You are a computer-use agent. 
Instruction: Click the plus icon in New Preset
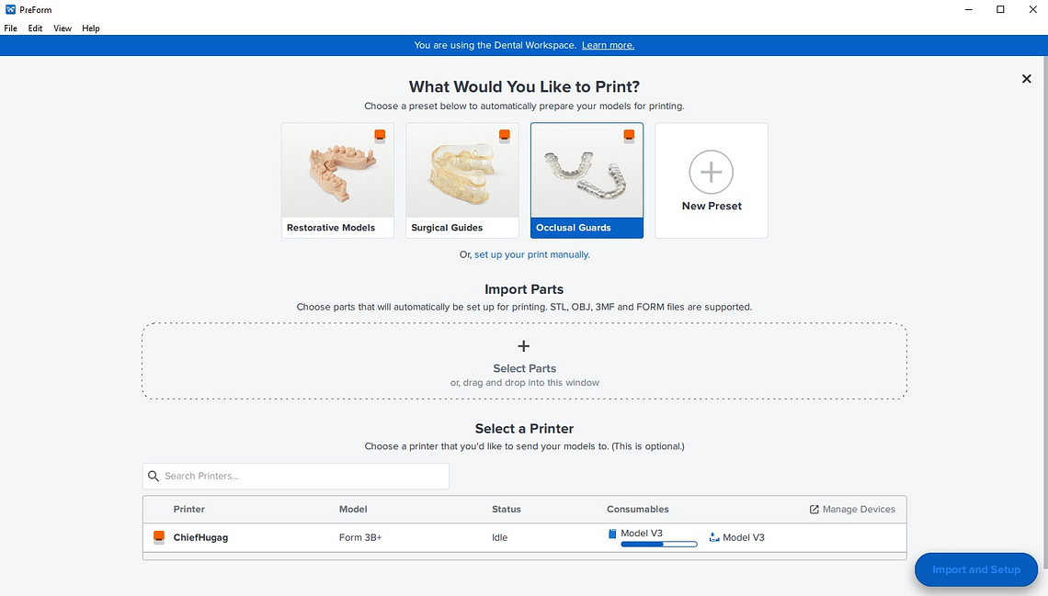point(711,172)
